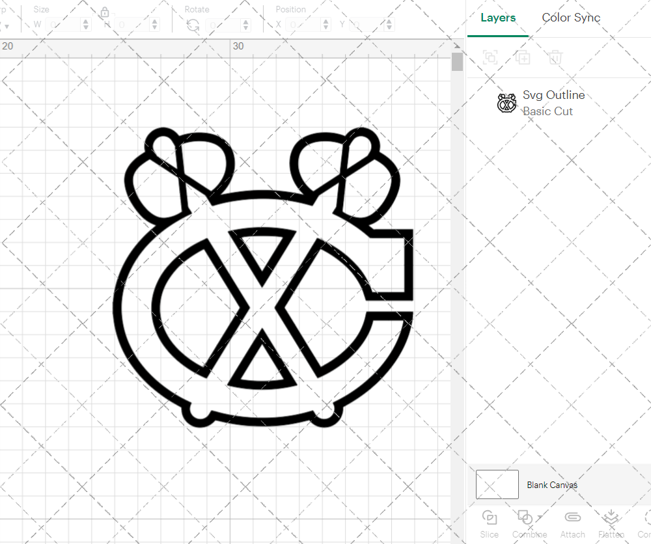Click the Rotate icon
Screen dimensions: 651x544
click(193, 26)
